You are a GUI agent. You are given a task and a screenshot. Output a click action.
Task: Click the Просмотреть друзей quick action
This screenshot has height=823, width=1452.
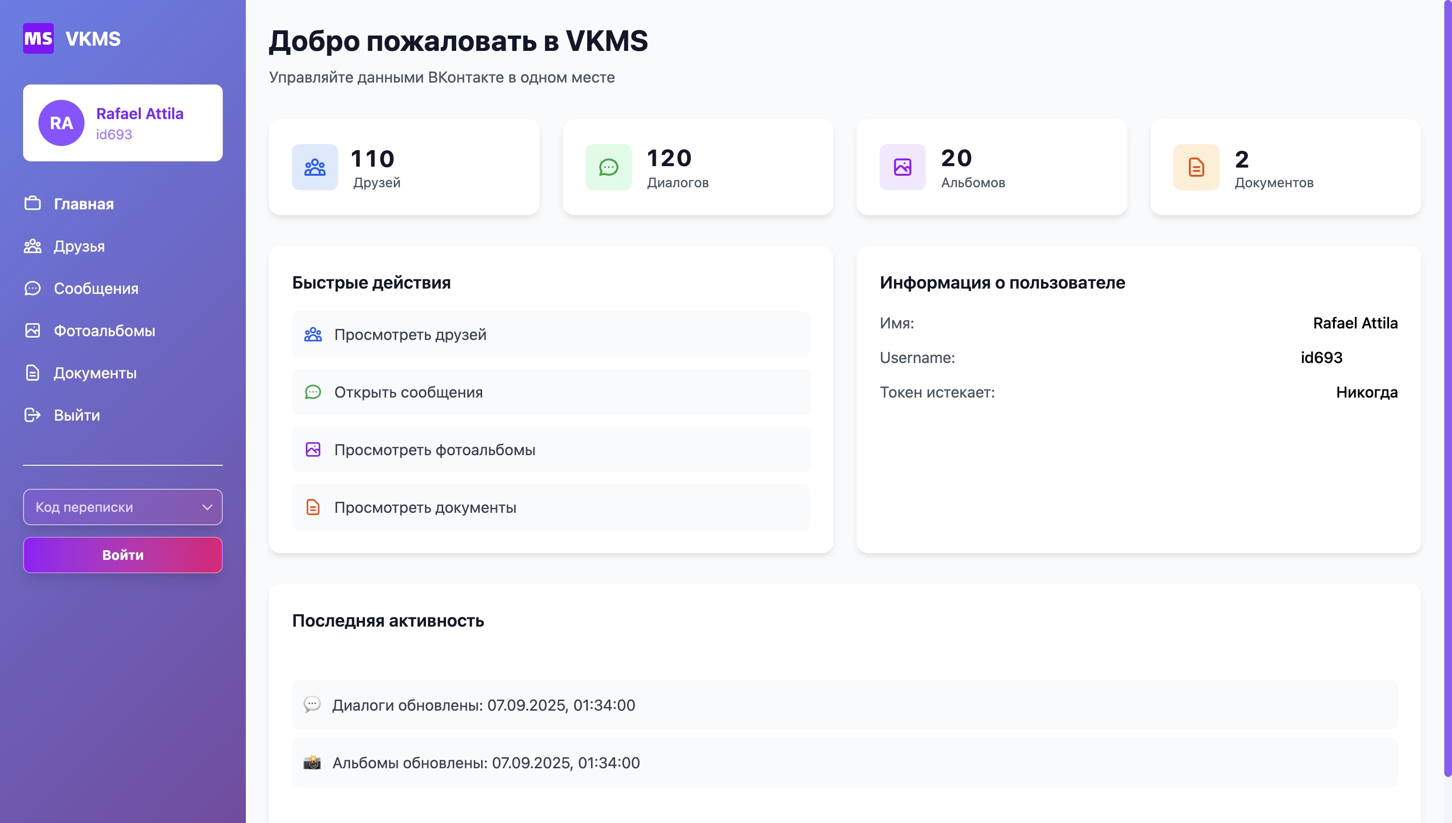coord(551,335)
